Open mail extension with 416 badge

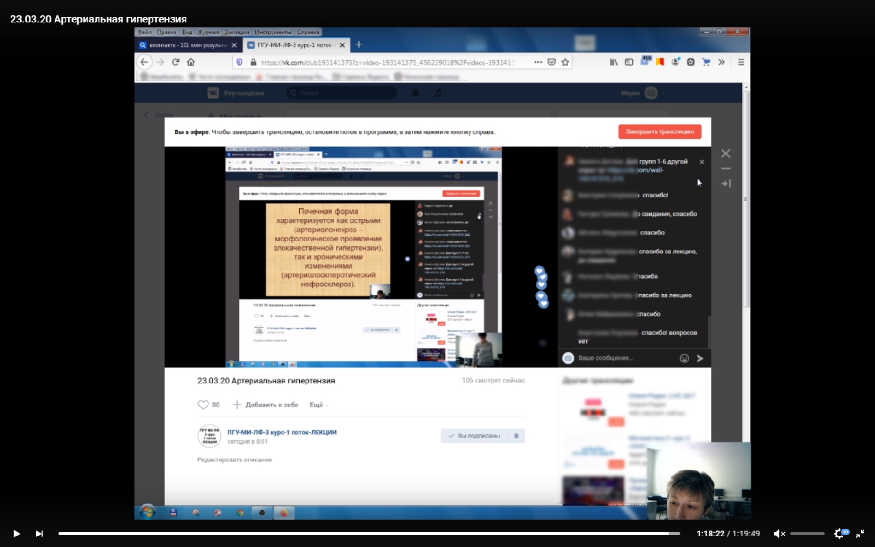tap(646, 60)
